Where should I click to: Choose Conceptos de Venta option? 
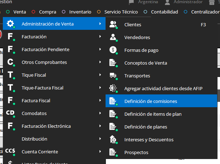[x=146, y=63]
